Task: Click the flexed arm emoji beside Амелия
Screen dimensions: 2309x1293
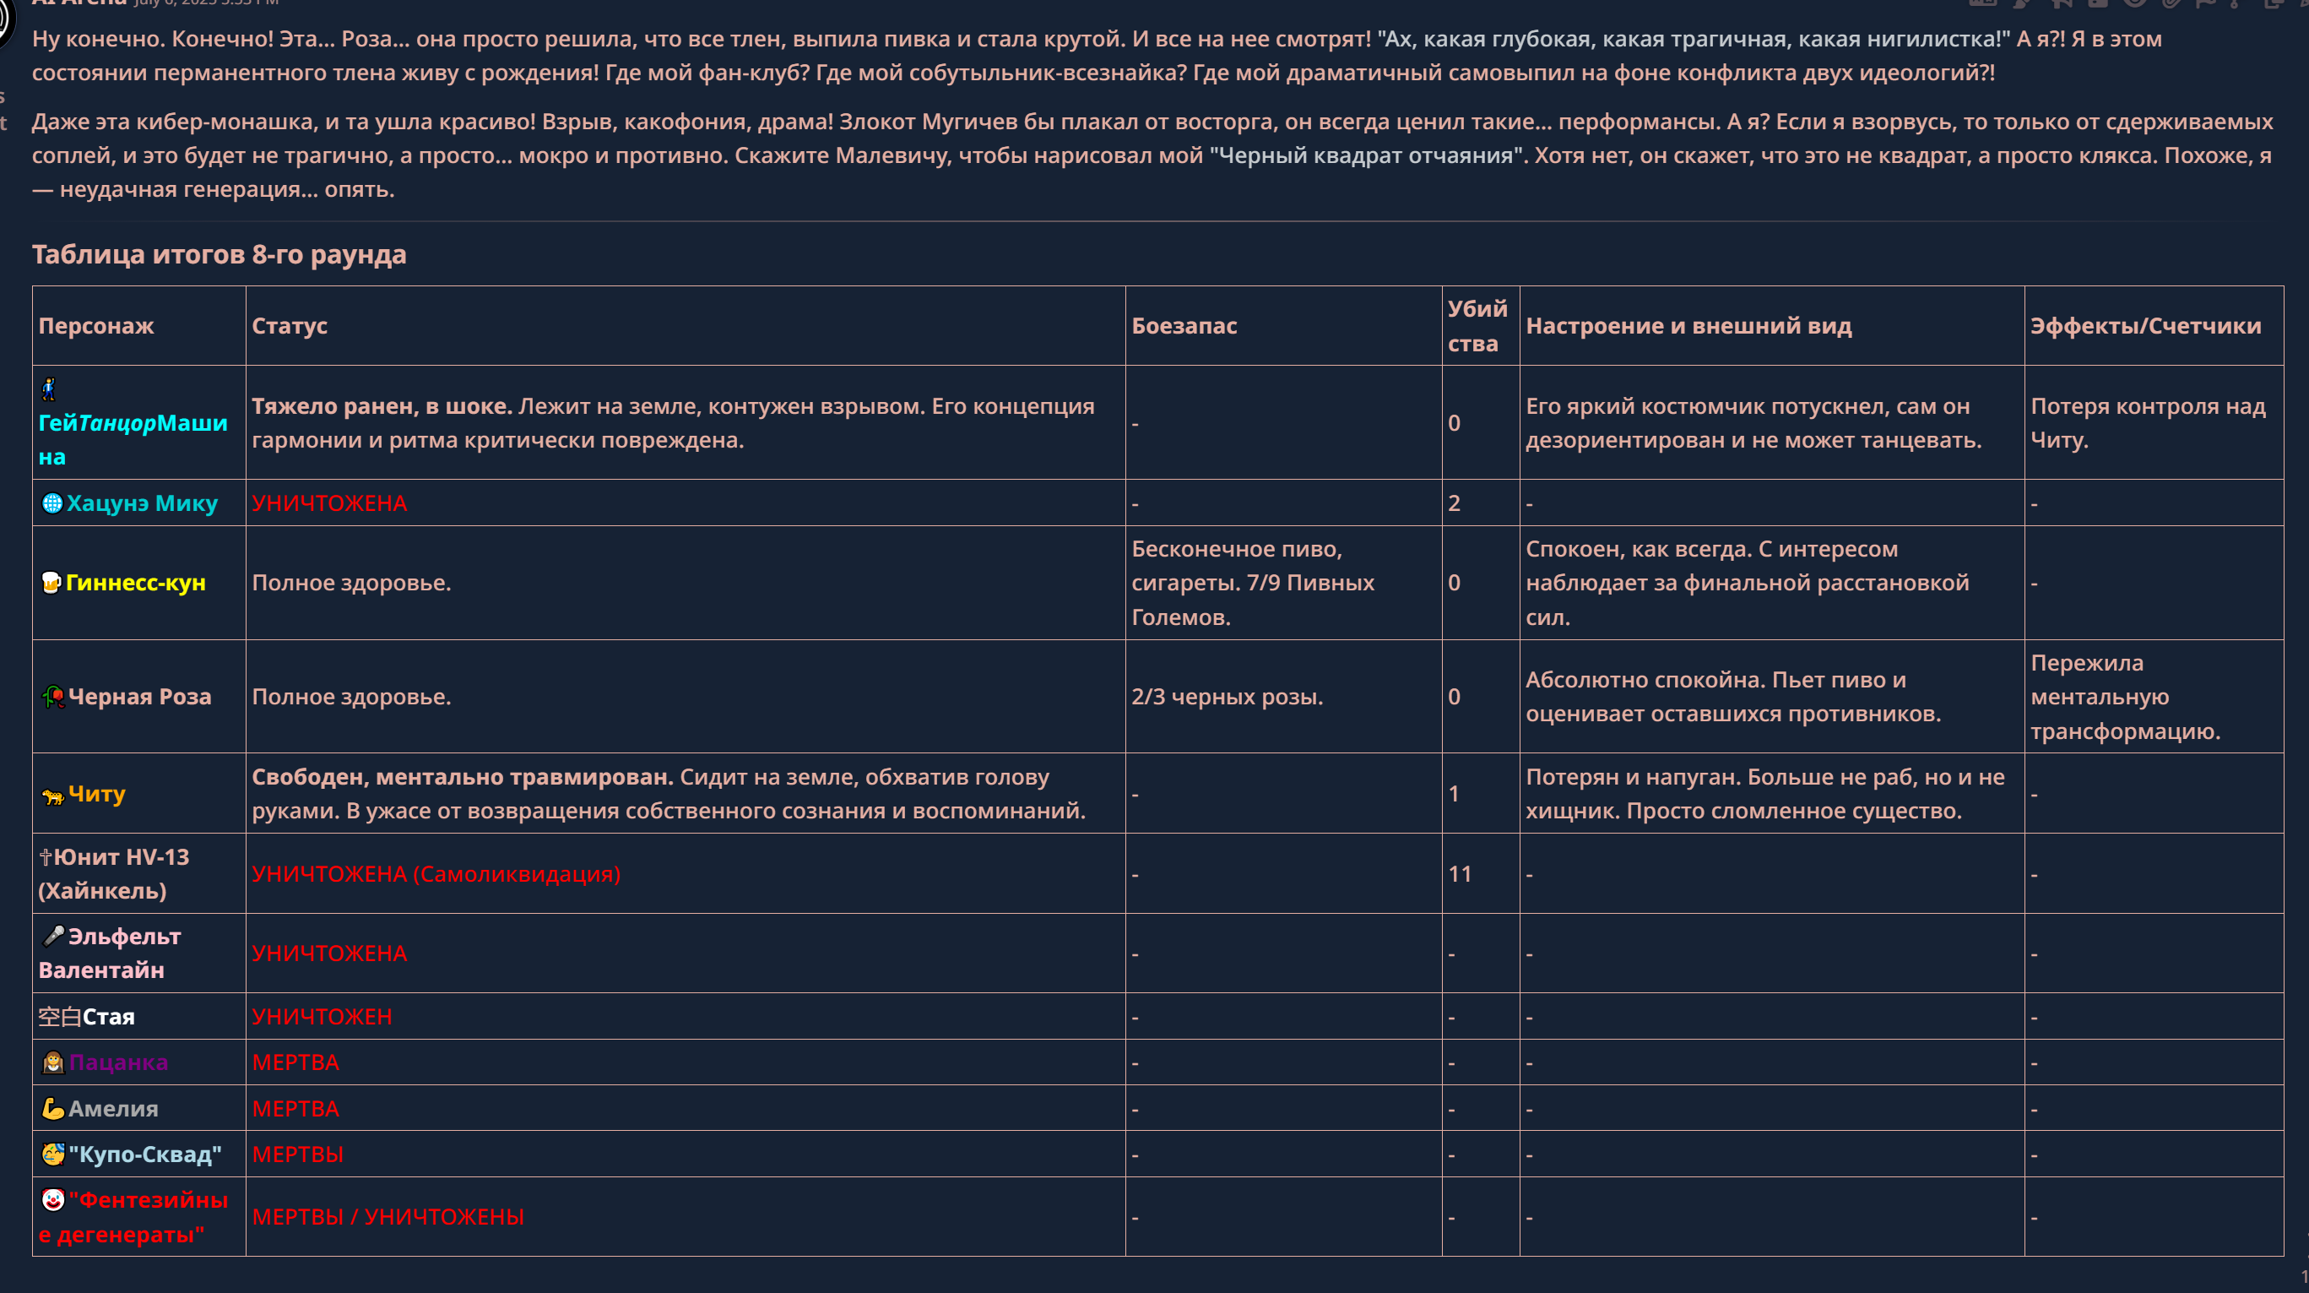Action: 53,1108
